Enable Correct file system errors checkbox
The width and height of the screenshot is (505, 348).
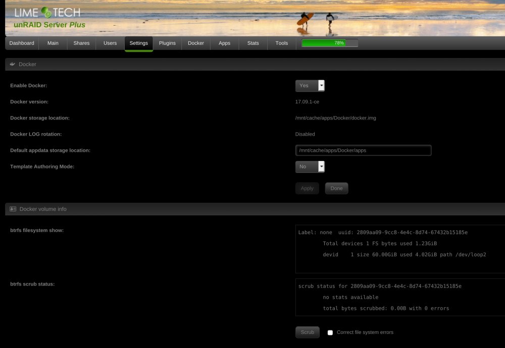click(330, 332)
